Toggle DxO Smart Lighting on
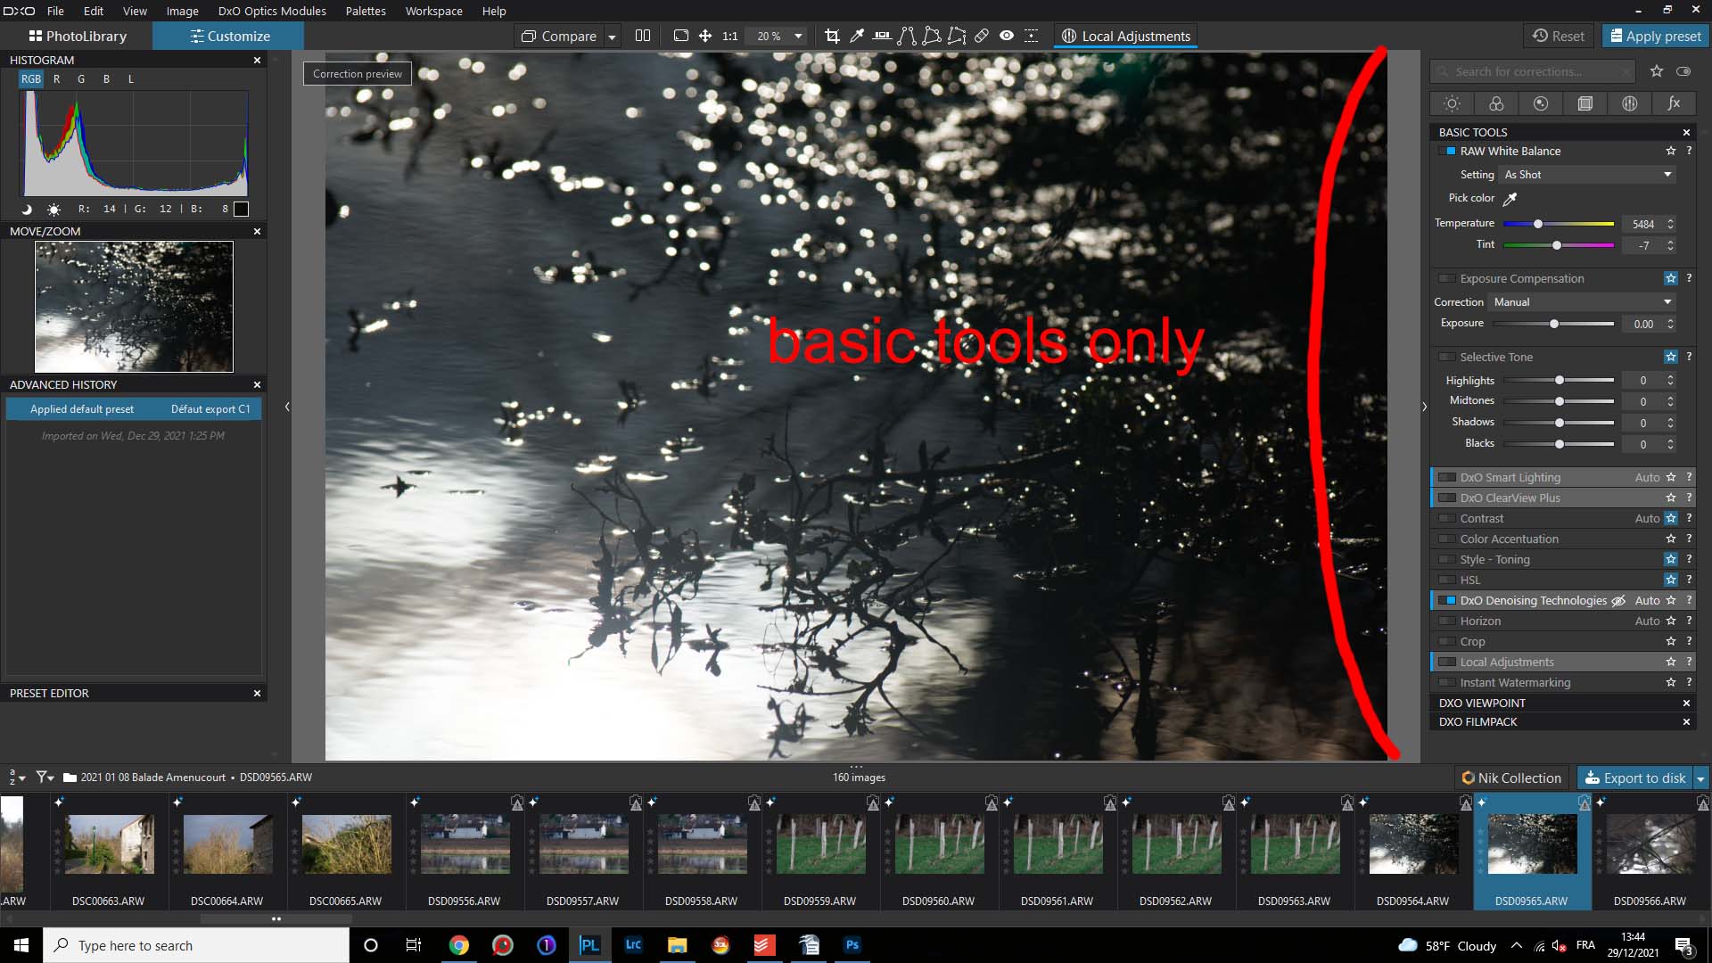1712x963 pixels. 1446,477
